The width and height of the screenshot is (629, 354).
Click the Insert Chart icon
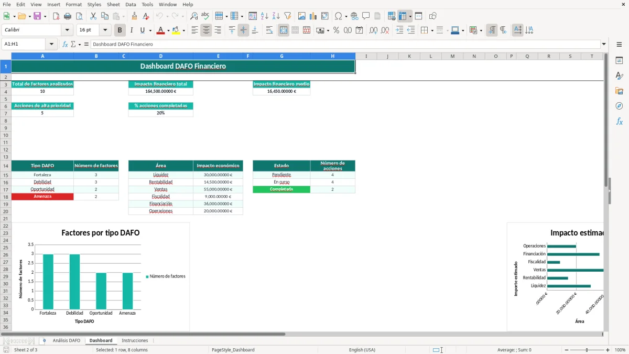[x=313, y=16]
